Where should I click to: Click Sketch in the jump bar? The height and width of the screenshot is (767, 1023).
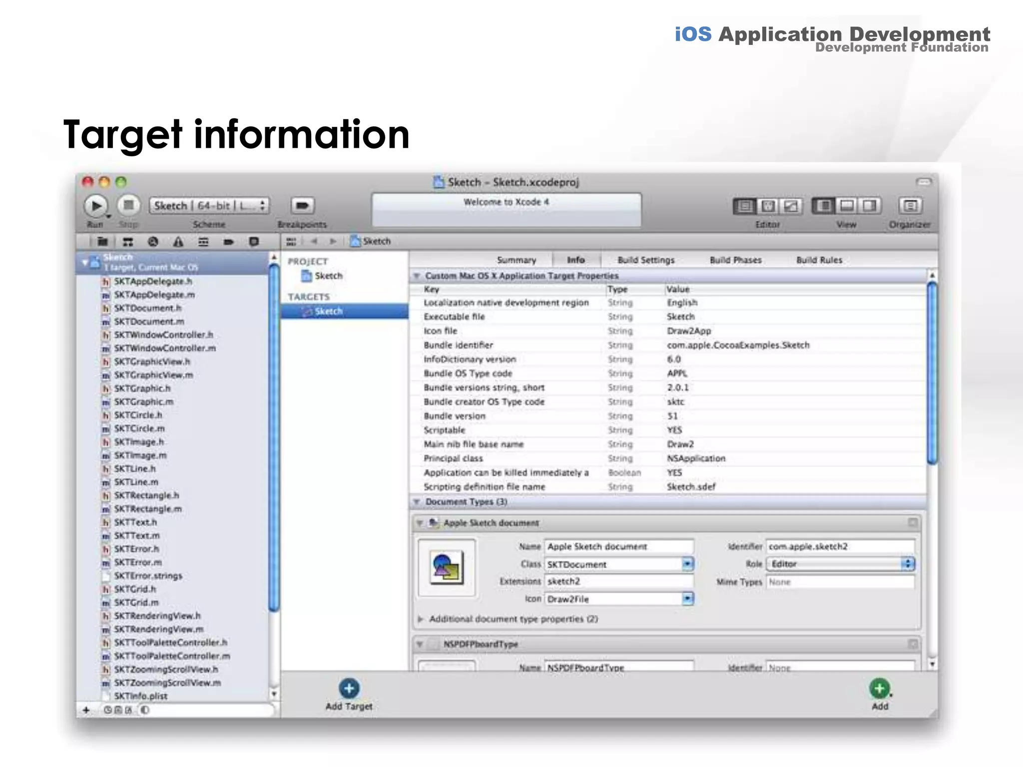[371, 242]
